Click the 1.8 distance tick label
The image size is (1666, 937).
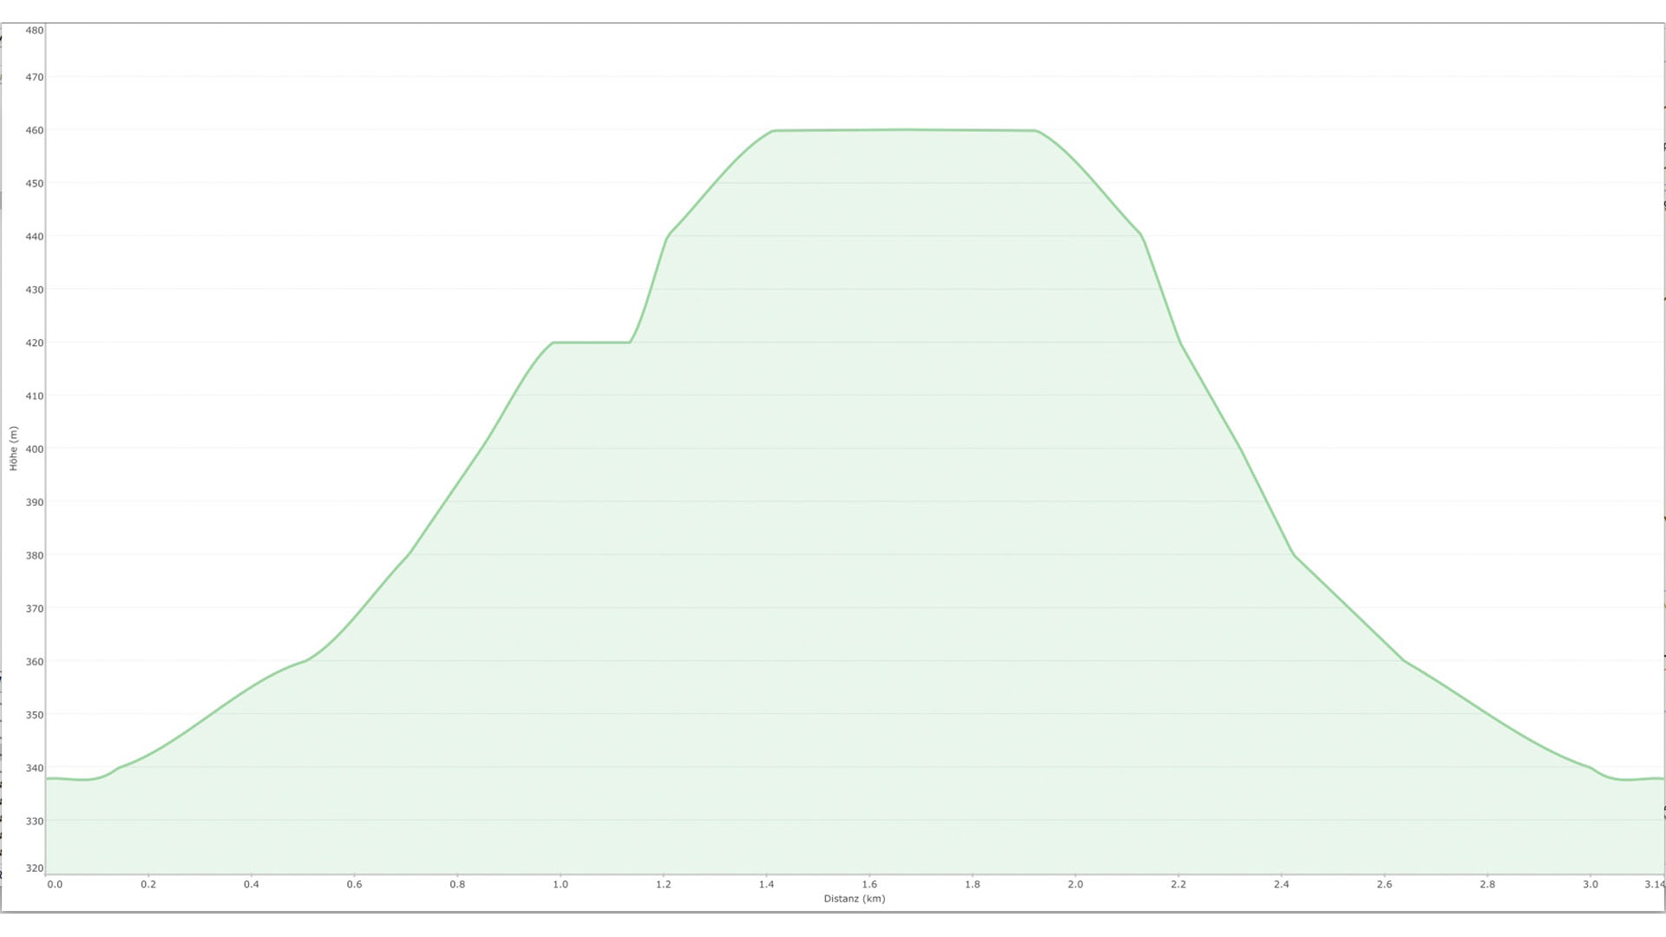point(972,885)
